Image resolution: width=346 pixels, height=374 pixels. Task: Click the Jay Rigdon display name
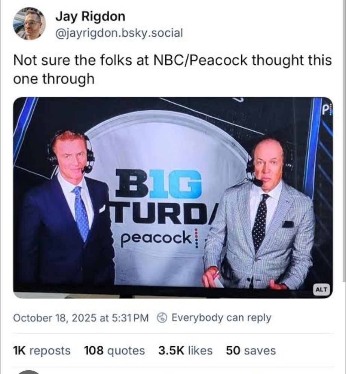pos(91,17)
